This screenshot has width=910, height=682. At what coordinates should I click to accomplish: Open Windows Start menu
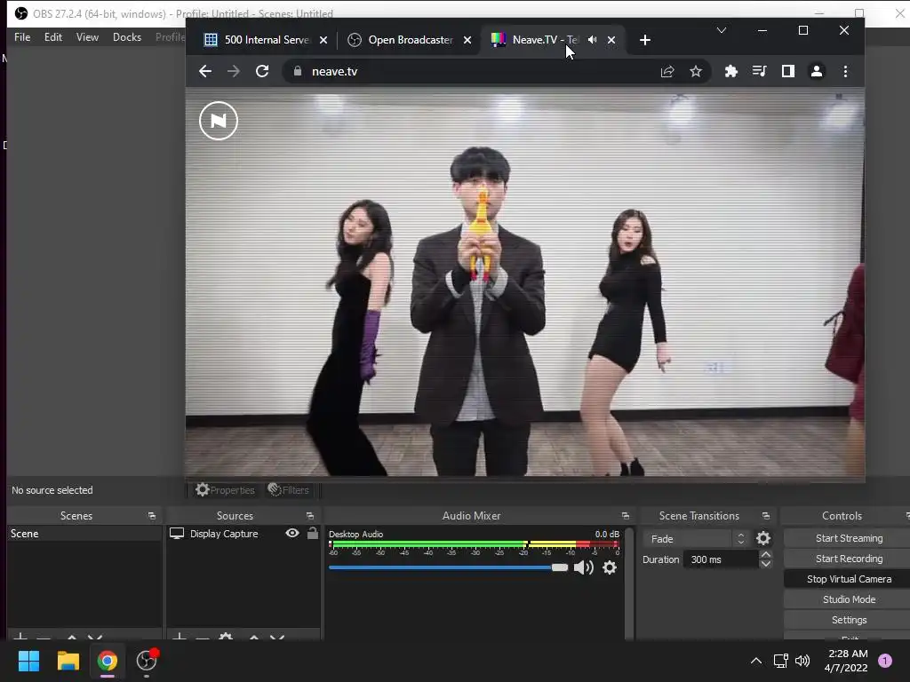[28, 661]
